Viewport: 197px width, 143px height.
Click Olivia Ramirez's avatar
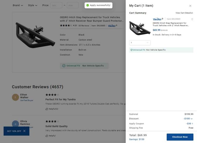pyautogui.click(x=15, y=124)
